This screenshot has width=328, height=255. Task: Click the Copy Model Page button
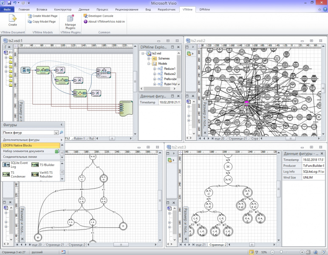tap(42, 22)
